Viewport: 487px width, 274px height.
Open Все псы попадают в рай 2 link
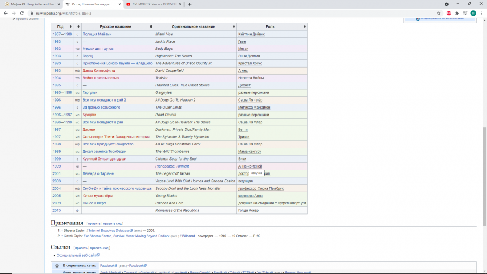tap(104, 100)
